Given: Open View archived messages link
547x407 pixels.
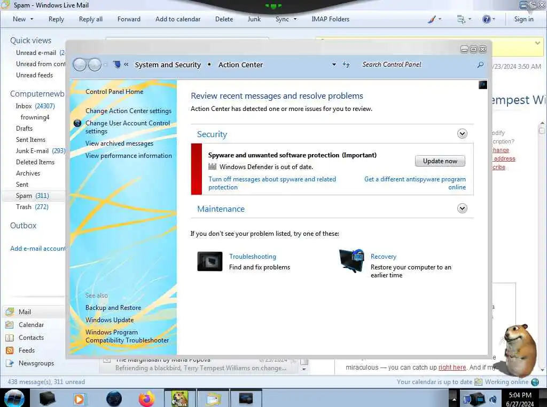Looking at the screenshot, I should (x=119, y=143).
